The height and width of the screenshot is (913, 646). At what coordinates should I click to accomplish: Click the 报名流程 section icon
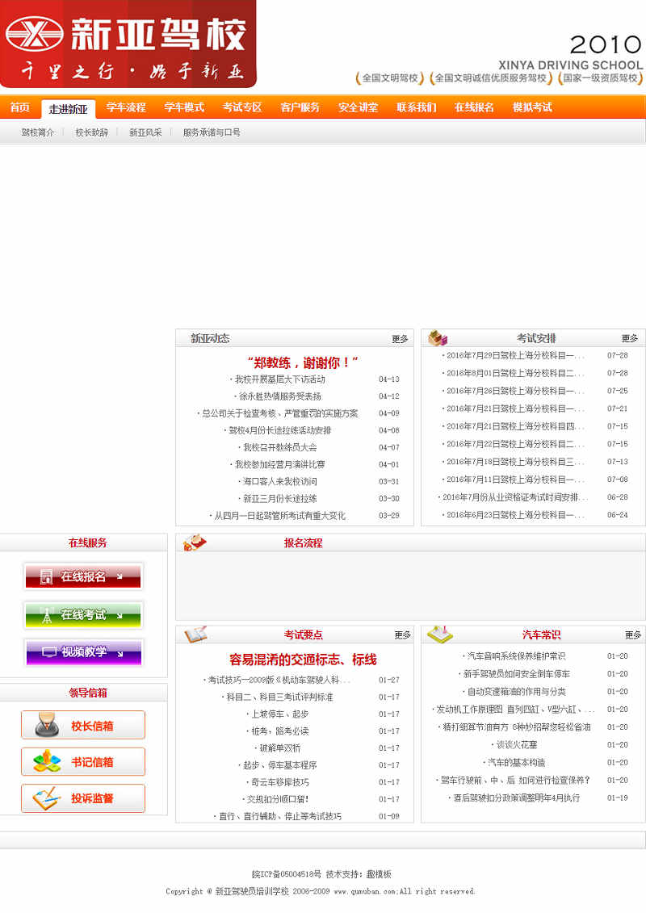[x=195, y=542]
